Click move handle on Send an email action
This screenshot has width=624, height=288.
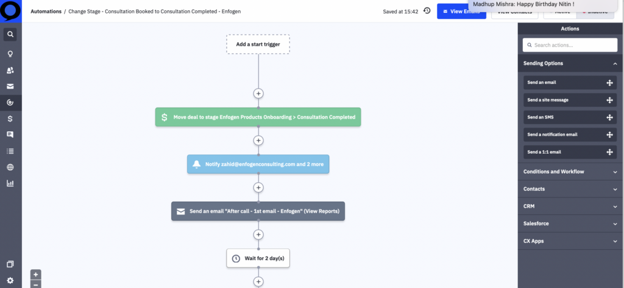(x=609, y=83)
